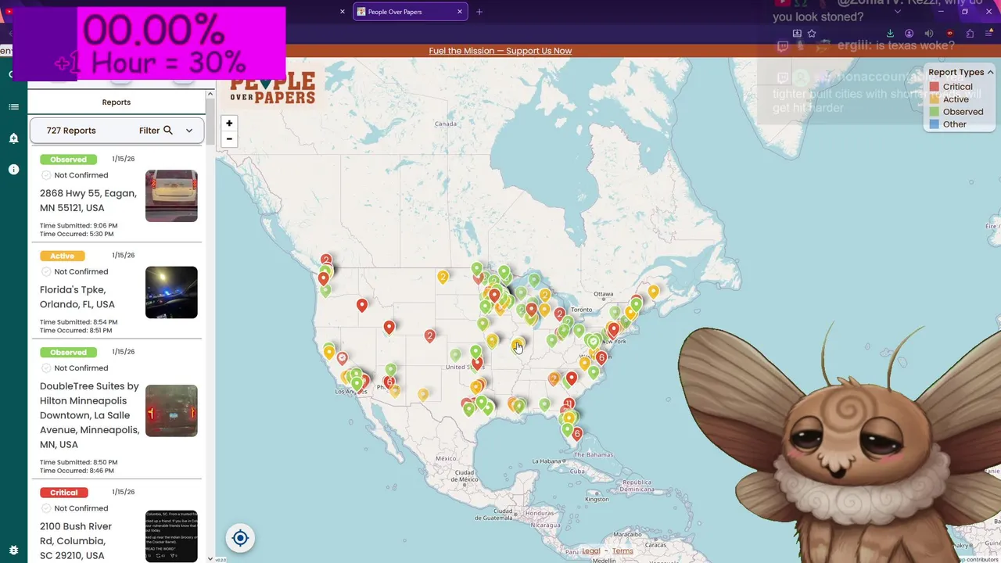Screen dimensions: 1001x563
Task: Open a new browser tab with plus
Action: click(x=479, y=12)
